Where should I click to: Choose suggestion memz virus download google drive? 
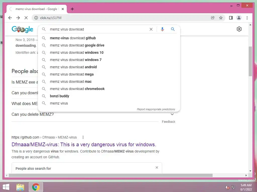pyautogui.click(x=109, y=45)
